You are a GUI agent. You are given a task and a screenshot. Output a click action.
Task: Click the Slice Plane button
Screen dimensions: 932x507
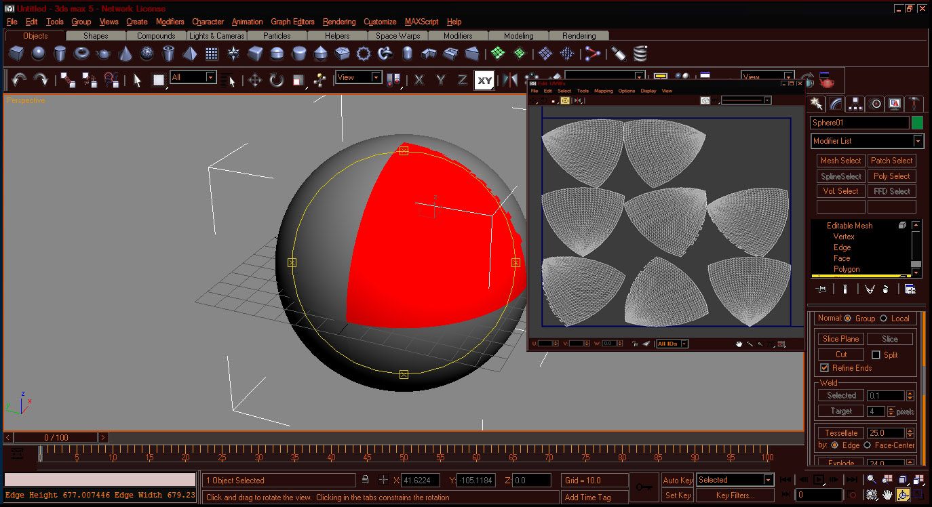[840, 339]
